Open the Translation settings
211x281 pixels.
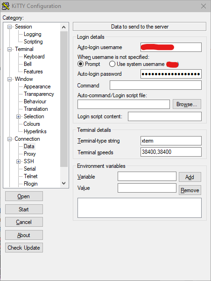36,109
